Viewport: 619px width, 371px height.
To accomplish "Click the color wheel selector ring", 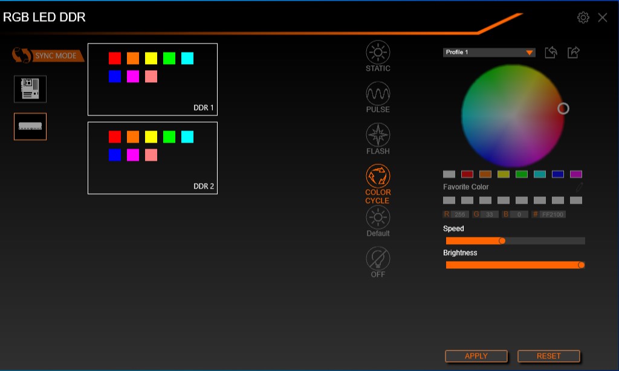I will (x=563, y=109).
